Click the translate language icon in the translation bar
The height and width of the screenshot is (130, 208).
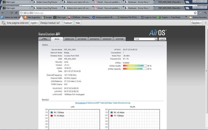(3, 23)
